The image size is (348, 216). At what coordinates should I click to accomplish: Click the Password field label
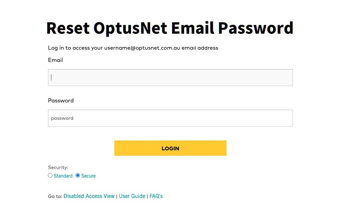(61, 101)
